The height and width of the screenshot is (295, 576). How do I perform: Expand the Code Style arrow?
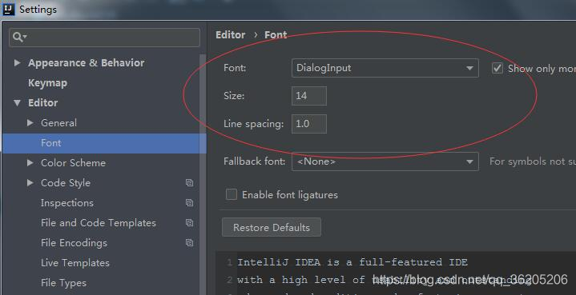point(30,182)
